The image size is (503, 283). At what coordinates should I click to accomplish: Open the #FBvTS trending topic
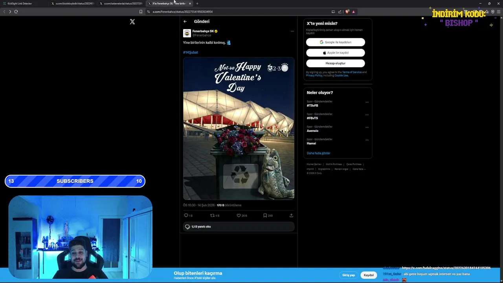pyautogui.click(x=312, y=118)
